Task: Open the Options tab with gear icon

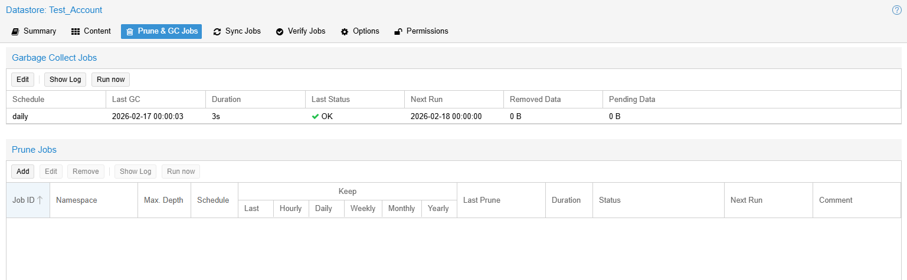Action: 360,31
